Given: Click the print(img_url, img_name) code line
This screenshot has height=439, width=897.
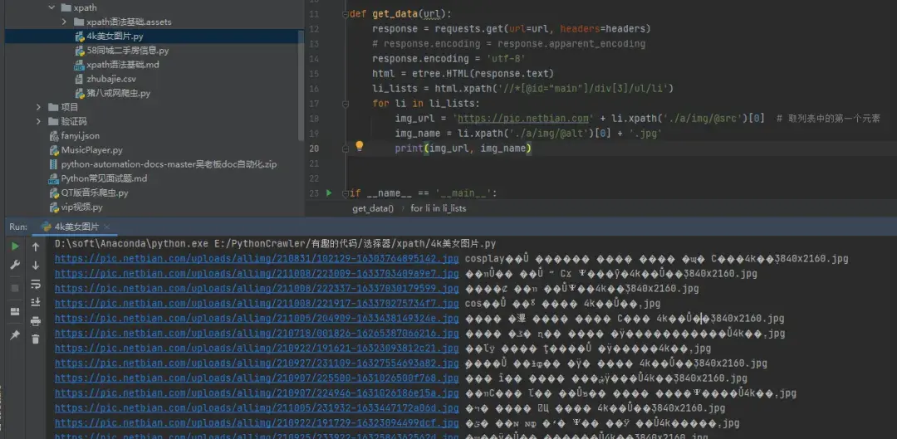Looking at the screenshot, I should coord(463,149).
